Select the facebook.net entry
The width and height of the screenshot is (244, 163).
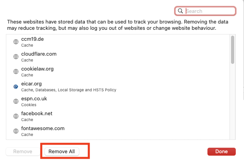[x=118, y=116]
